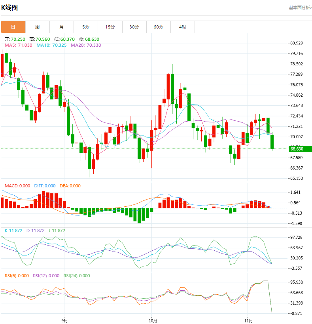The image size is (312, 324).
Task: Click the K线图 heading
Action: coord(9,8)
